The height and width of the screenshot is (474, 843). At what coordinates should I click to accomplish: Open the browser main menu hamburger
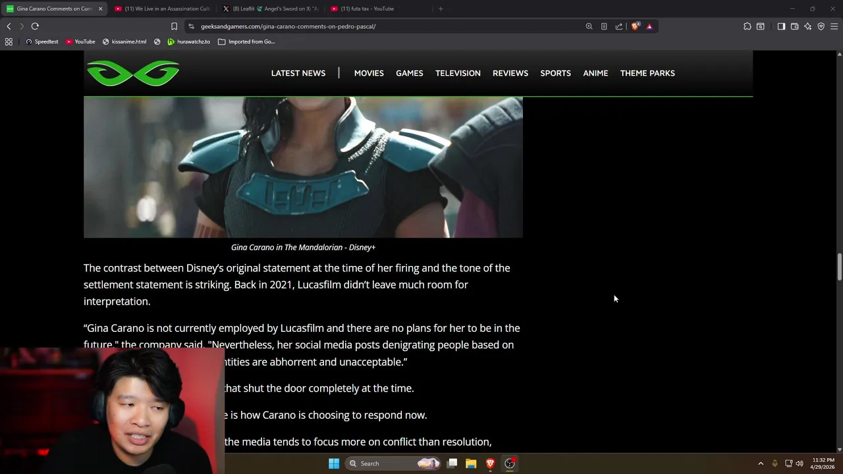(x=834, y=26)
